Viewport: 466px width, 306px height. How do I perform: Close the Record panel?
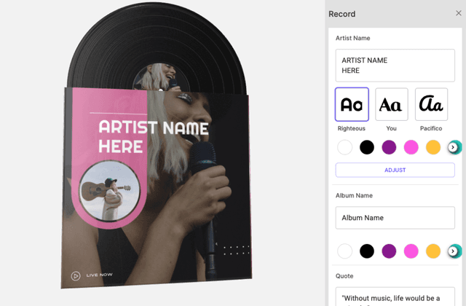click(x=458, y=13)
